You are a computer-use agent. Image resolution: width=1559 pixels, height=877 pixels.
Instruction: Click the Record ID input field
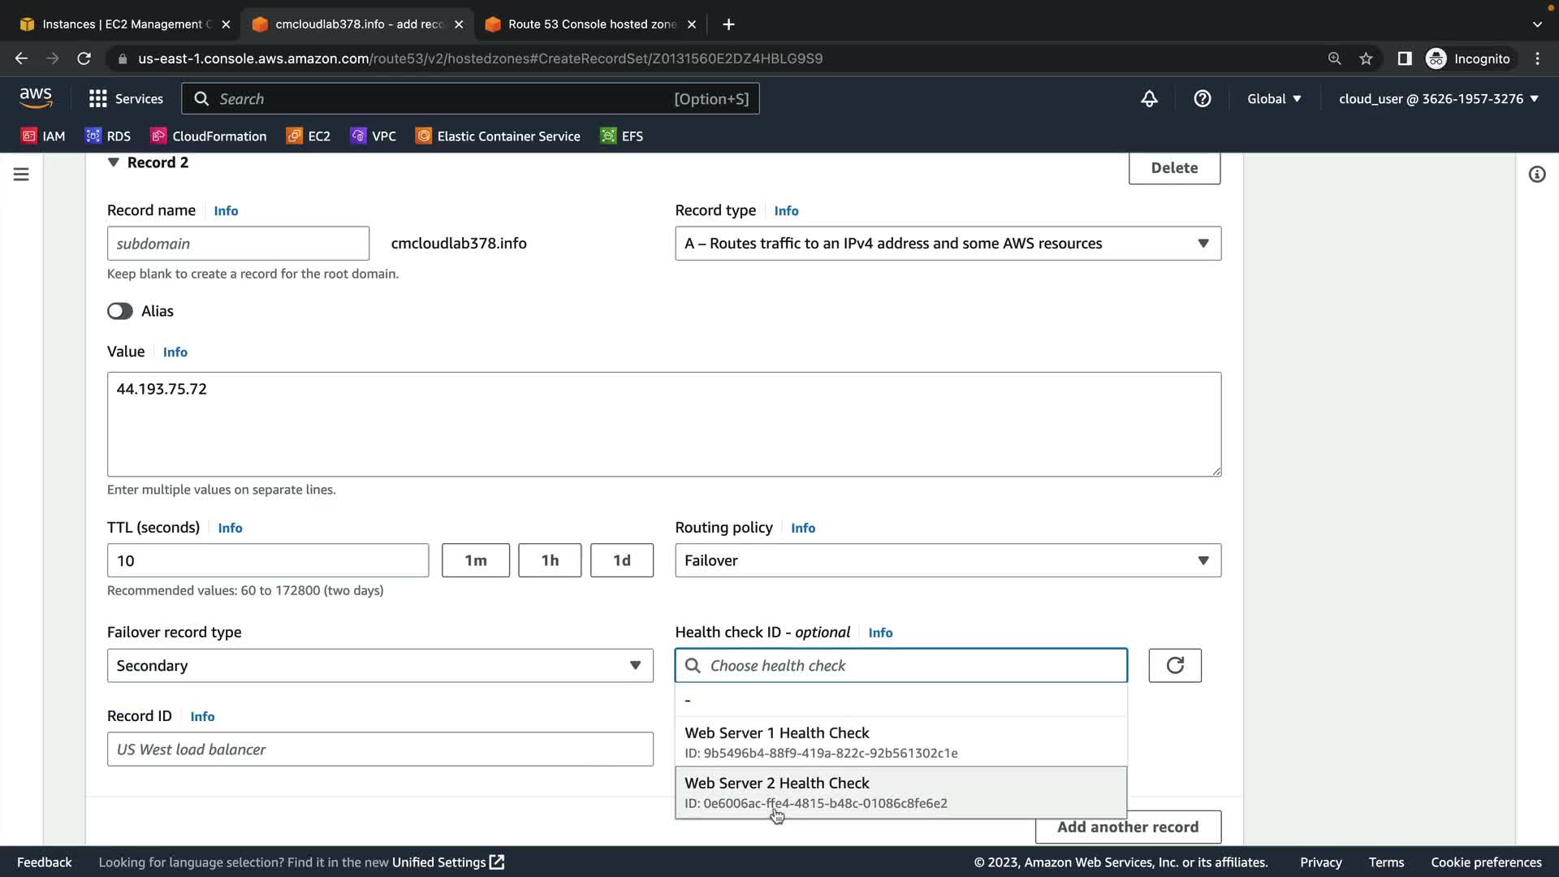pos(380,749)
